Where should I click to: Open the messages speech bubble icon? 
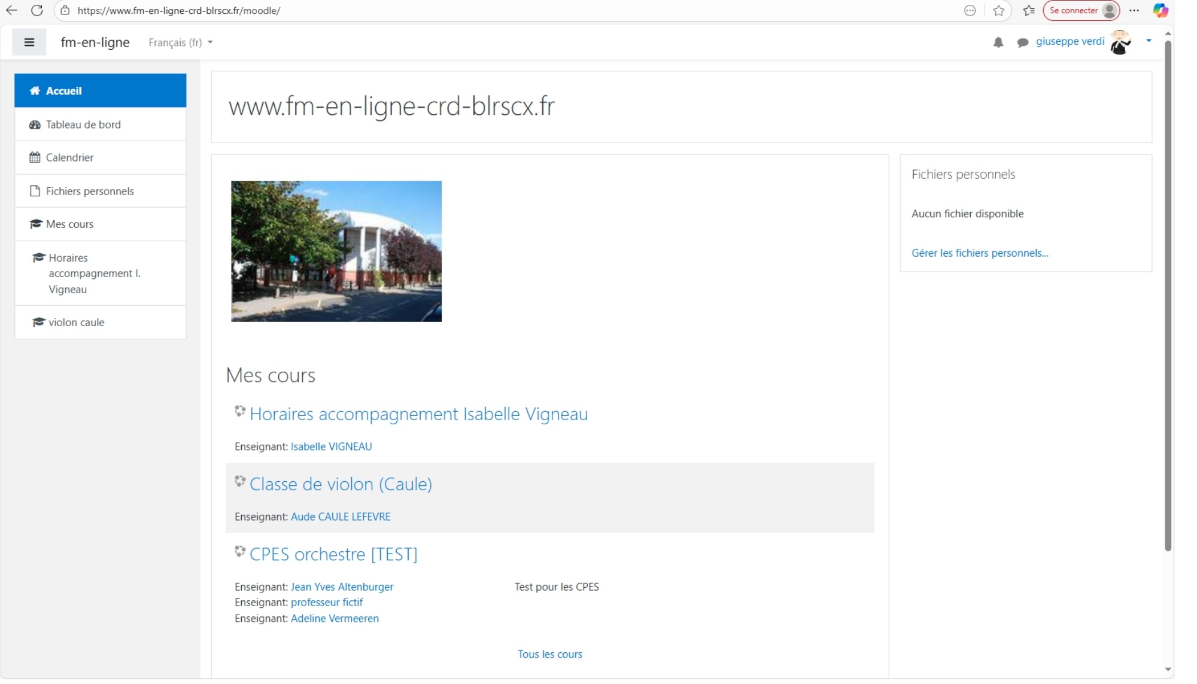(1023, 42)
